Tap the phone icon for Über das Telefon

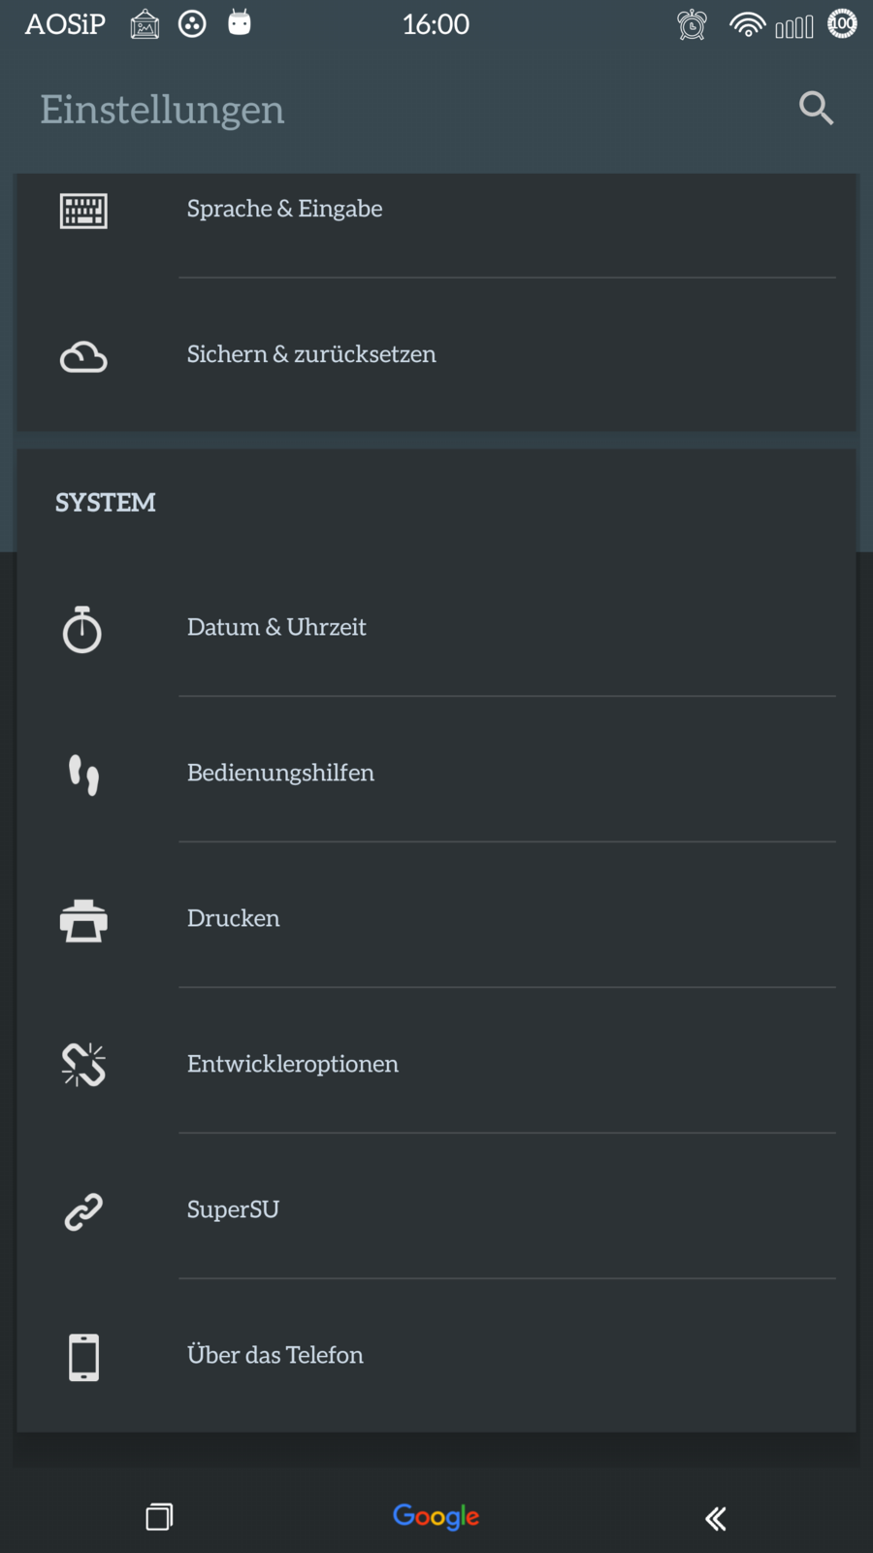[x=83, y=1357]
